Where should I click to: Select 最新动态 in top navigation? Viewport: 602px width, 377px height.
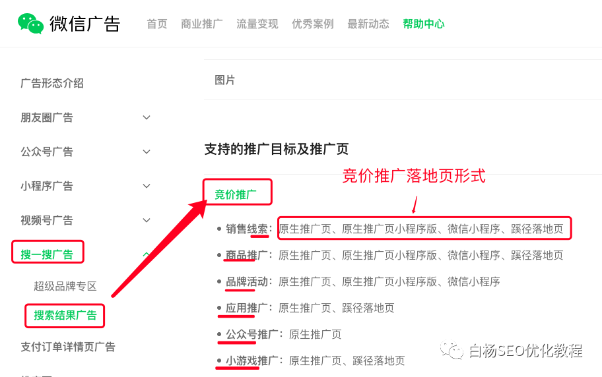368,24
